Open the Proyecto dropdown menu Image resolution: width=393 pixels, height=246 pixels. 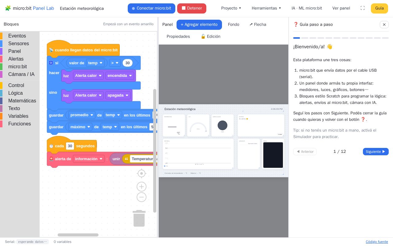point(231,8)
